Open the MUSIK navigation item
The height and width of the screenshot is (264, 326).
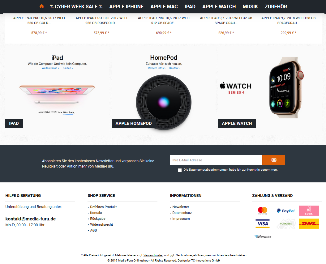point(250,7)
